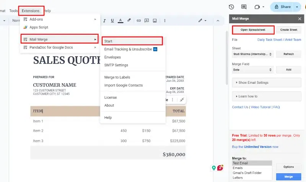
Task: Select Letters in Merge to list
Action: (252, 178)
